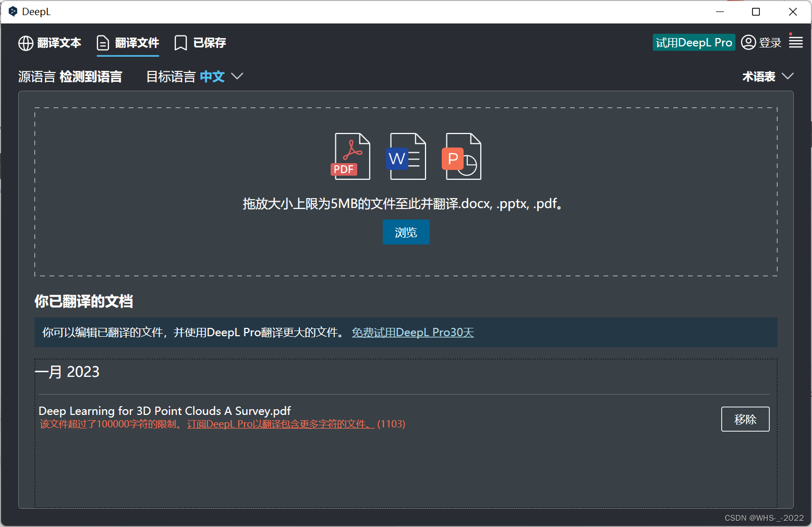The height and width of the screenshot is (527, 812).
Task: Open the 免费试用DeepL Pro30天 link
Action: point(413,333)
